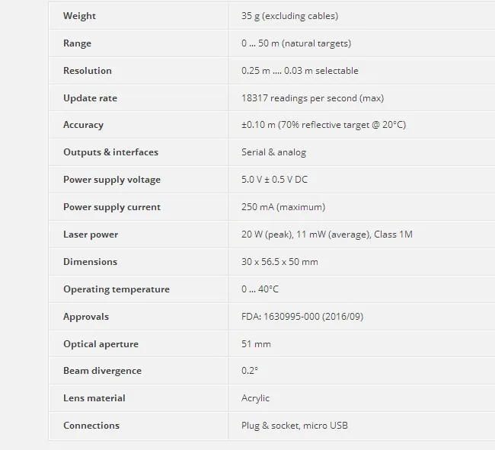The image size is (495, 450).
Task: Click the Power supply voltage label
Action: point(111,180)
